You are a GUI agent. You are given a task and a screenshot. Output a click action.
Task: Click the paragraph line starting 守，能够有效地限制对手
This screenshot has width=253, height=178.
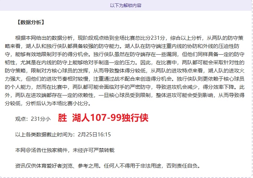click(125, 54)
